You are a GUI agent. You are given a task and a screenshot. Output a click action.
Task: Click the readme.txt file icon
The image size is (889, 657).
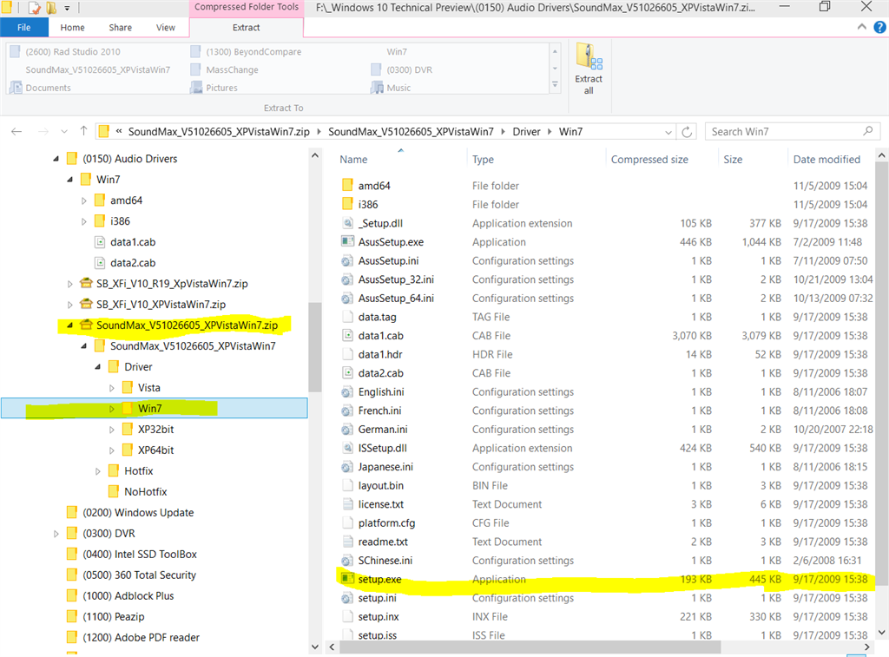[x=347, y=541]
